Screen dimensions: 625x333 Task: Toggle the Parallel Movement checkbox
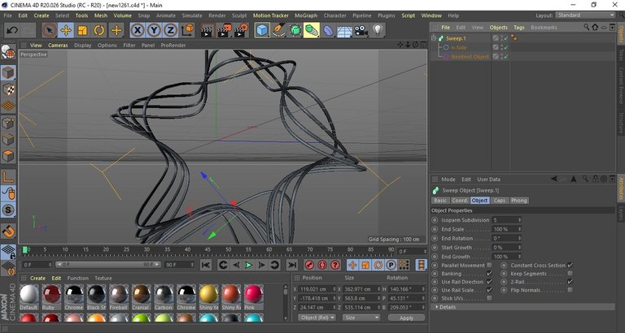(489, 265)
